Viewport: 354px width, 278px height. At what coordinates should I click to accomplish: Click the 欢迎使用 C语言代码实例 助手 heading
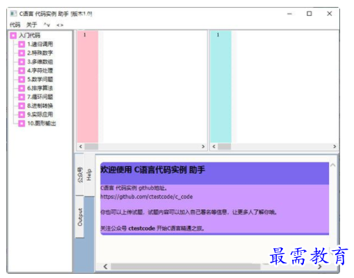point(152,170)
